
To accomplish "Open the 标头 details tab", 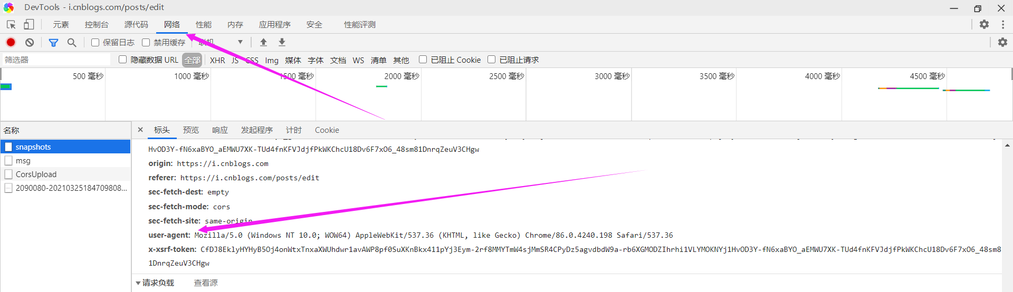I will 162,130.
